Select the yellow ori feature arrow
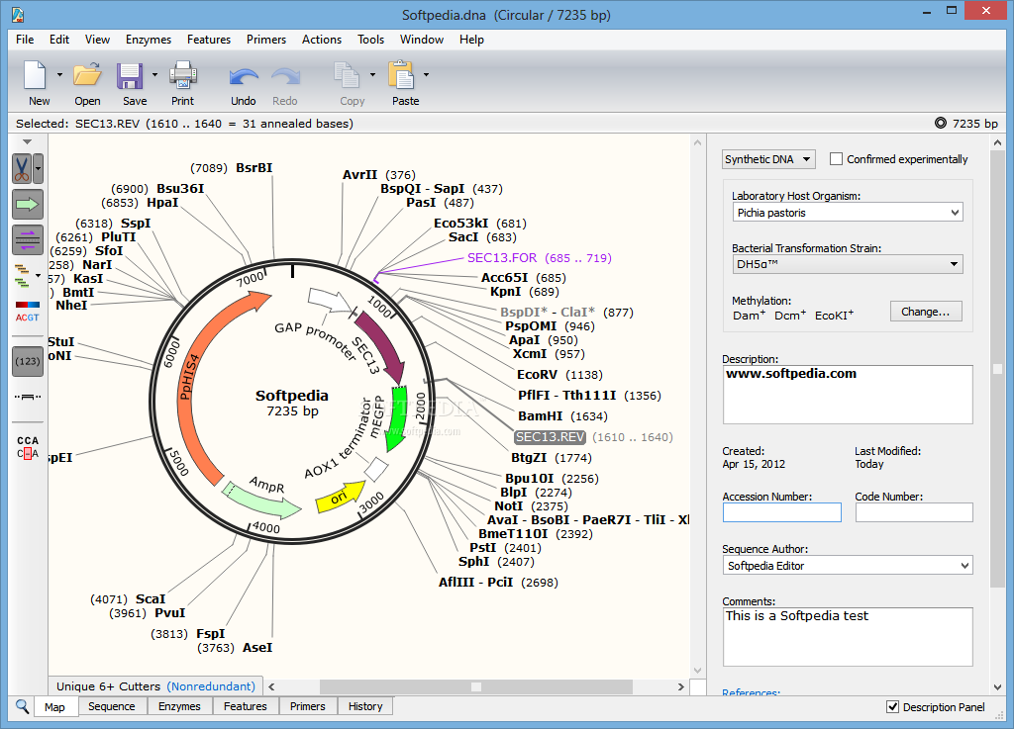Screen dimensions: 1014x729 339,498
